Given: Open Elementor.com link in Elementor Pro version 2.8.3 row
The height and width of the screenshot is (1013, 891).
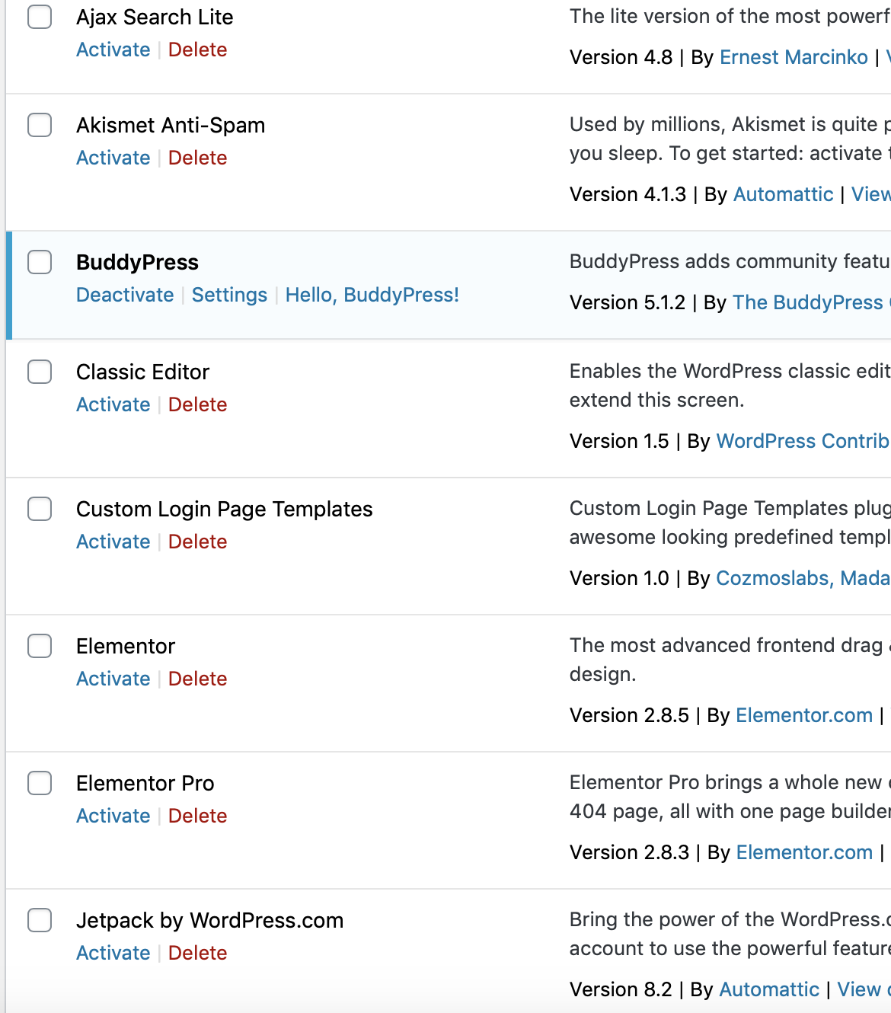Looking at the screenshot, I should 804,852.
